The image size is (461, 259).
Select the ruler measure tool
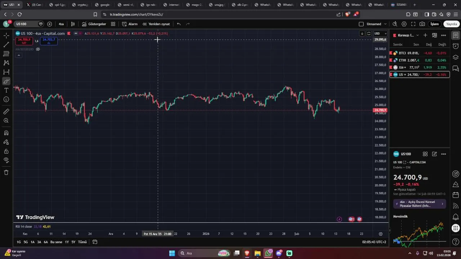[x=6, y=112]
